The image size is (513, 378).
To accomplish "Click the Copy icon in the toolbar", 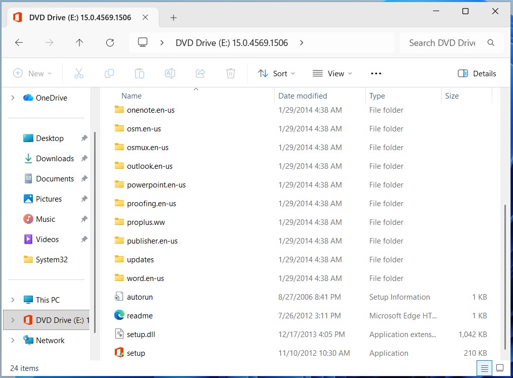I will click(x=109, y=73).
